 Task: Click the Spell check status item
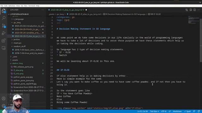click(187, 111)
